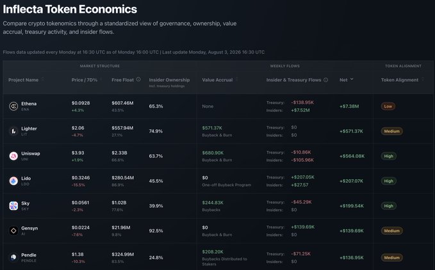The width and height of the screenshot is (435, 270).
Task: Click the Sky project logo icon
Action: [x=13, y=206]
